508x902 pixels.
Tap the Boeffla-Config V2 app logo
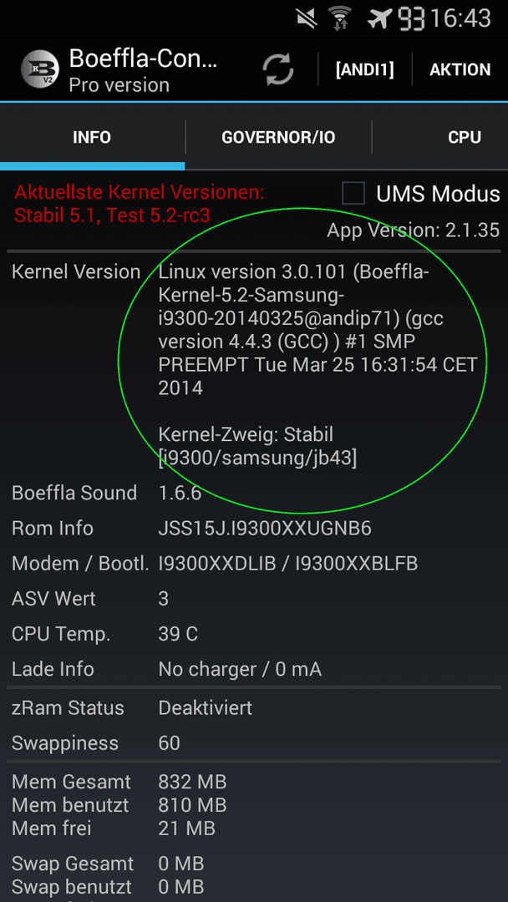pyautogui.click(x=40, y=69)
